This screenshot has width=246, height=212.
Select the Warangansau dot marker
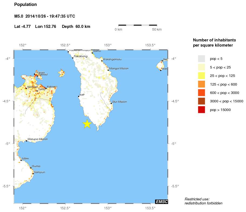coord(102,61)
